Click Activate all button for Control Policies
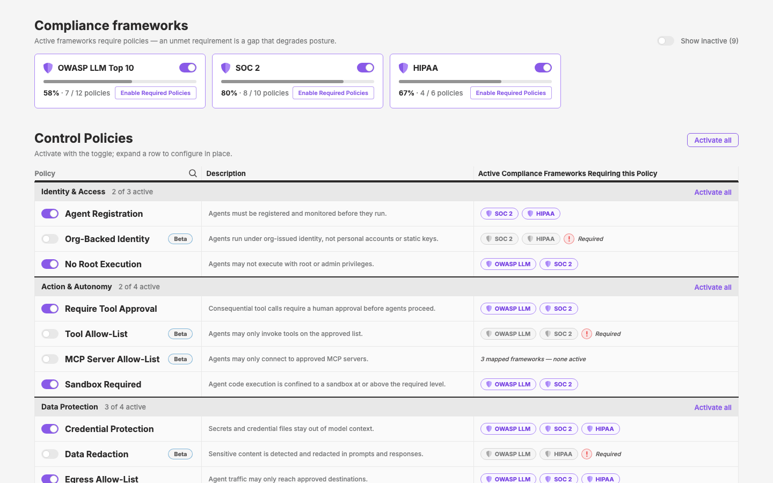The image size is (773, 483). click(713, 140)
